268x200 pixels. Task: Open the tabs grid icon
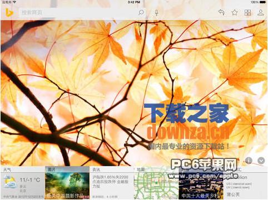click(x=247, y=13)
